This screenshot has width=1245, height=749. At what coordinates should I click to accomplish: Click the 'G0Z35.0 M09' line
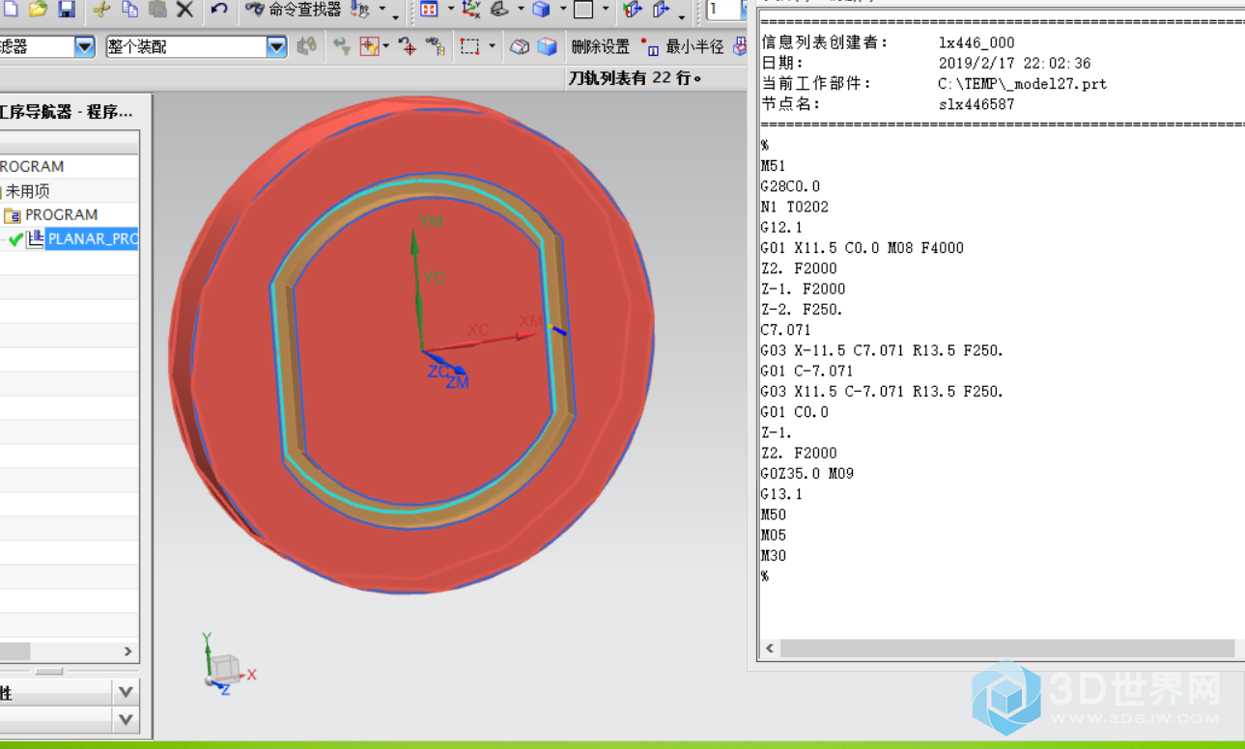click(806, 473)
